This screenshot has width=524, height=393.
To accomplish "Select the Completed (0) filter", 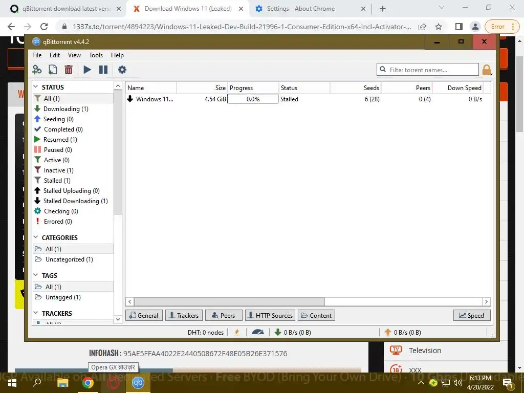I will click(x=73, y=129).
